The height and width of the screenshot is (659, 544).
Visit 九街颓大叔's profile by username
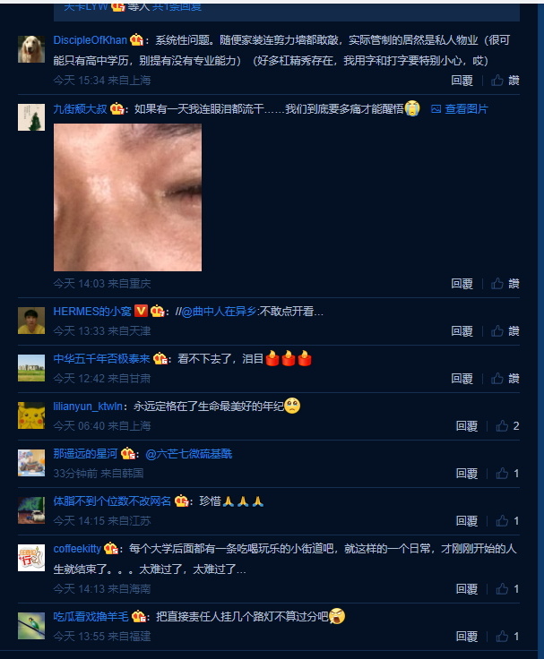80,109
